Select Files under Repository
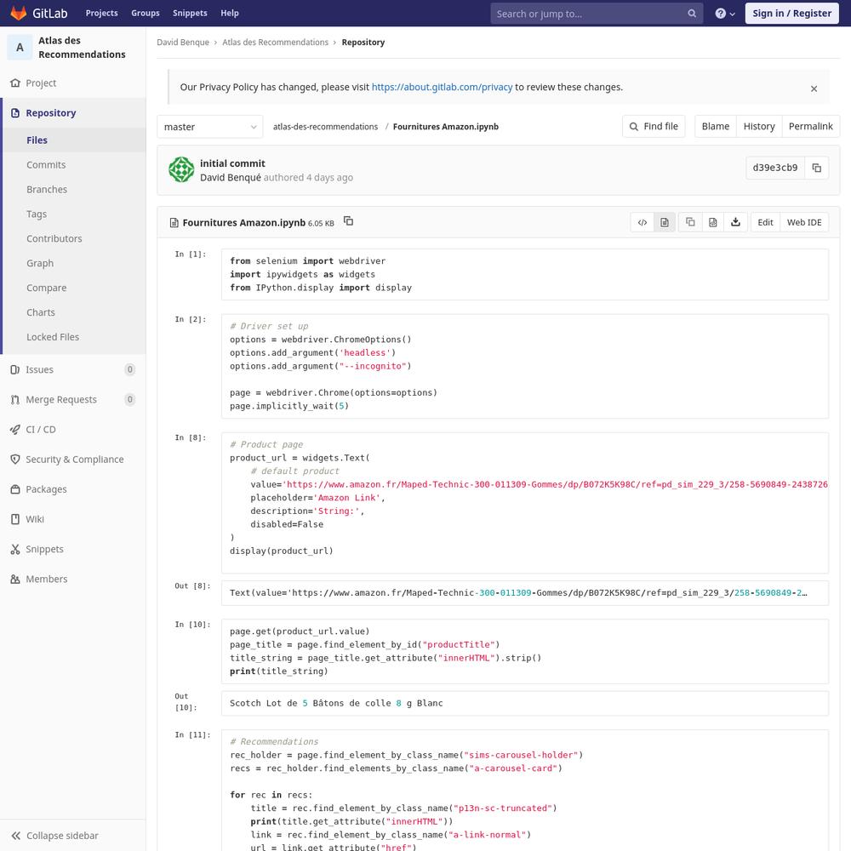The height and width of the screenshot is (851, 851). 72,140
